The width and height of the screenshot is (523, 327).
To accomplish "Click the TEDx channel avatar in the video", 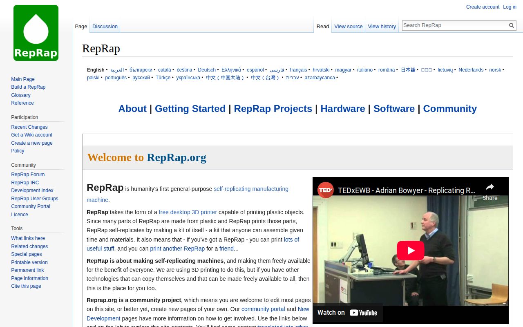I will 325,190.
